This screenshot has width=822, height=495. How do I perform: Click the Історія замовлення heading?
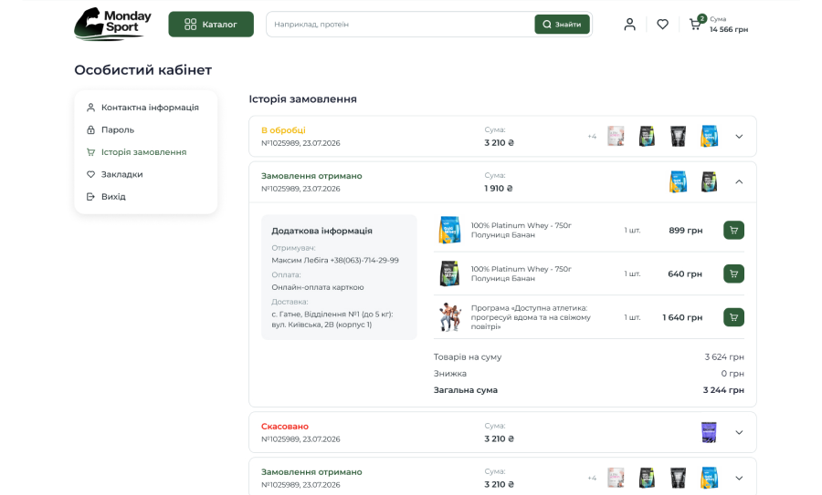pos(302,98)
